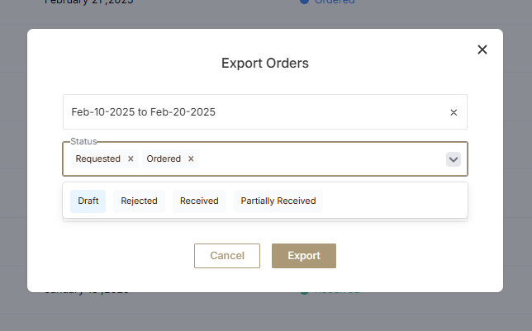Click the Ordered chip label
532x331 pixels.
tap(164, 158)
